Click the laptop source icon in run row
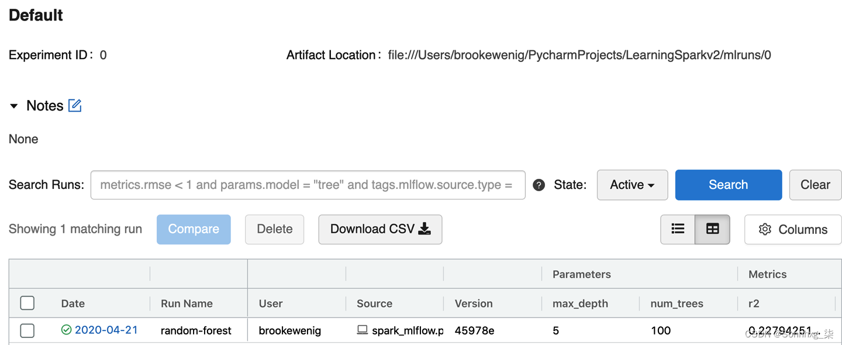 click(x=363, y=330)
